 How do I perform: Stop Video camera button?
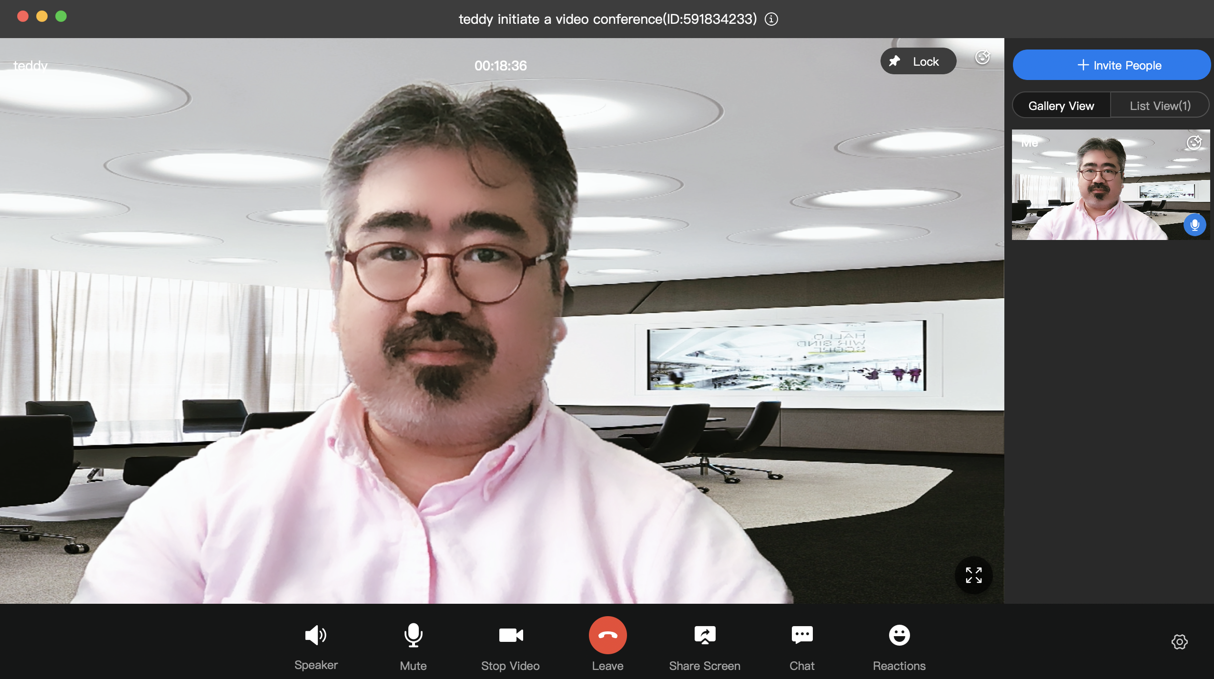point(510,635)
